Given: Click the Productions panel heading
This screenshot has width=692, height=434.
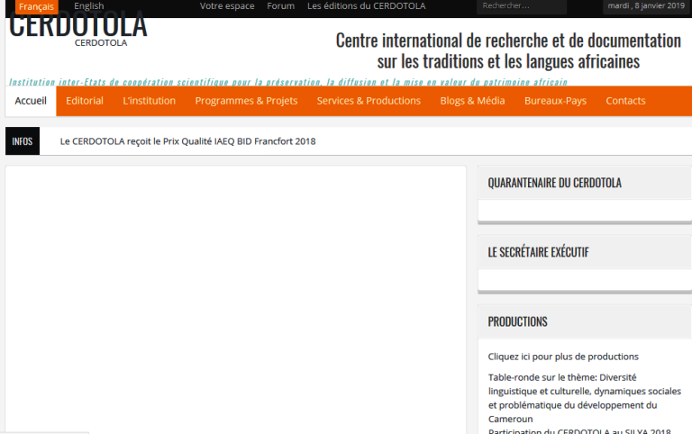Looking at the screenshot, I should pos(517,322).
